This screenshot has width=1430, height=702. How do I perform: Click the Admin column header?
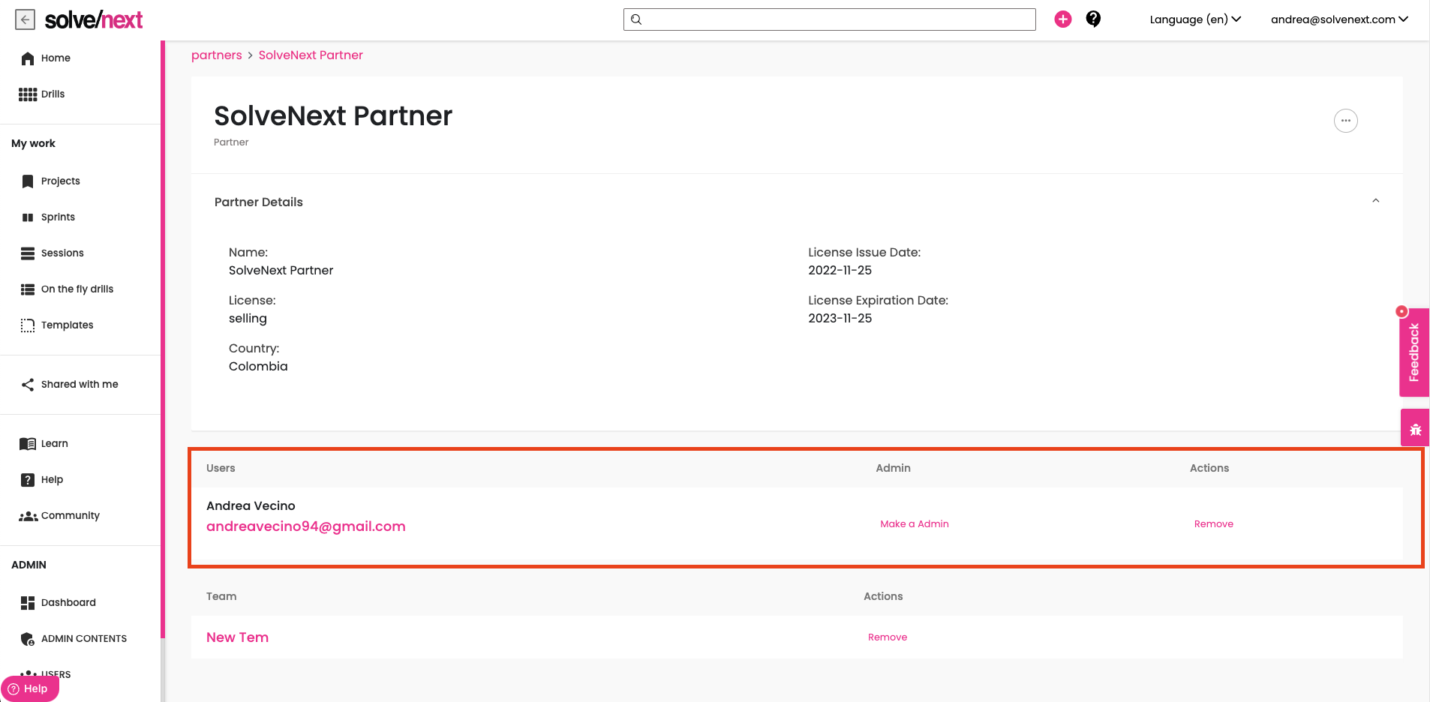[x=893, y=468]
